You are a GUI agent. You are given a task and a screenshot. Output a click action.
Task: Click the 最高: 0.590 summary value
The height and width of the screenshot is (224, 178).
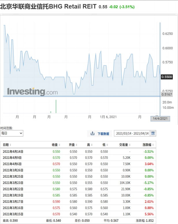point(10,221)
